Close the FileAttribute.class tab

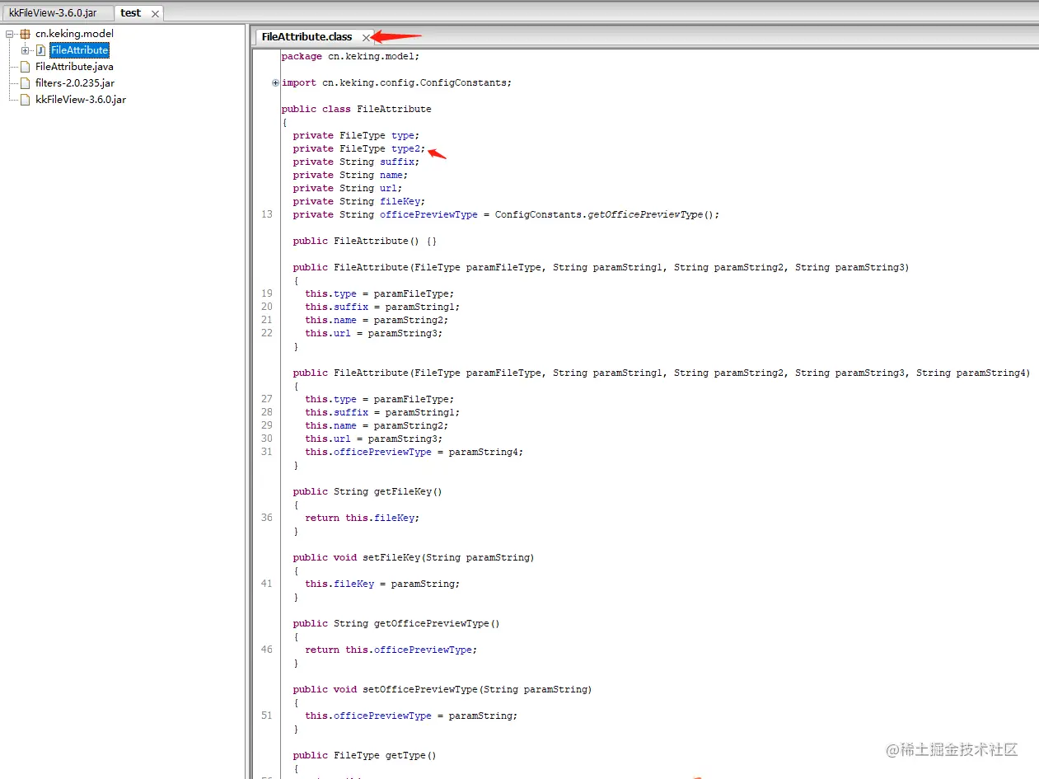(x=366, y=37)
